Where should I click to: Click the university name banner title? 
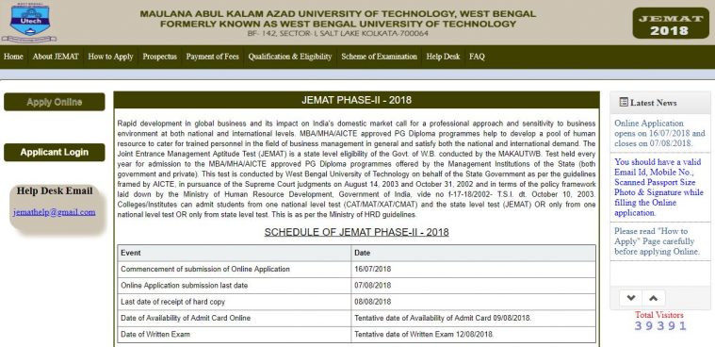click(x=338, y=19)
